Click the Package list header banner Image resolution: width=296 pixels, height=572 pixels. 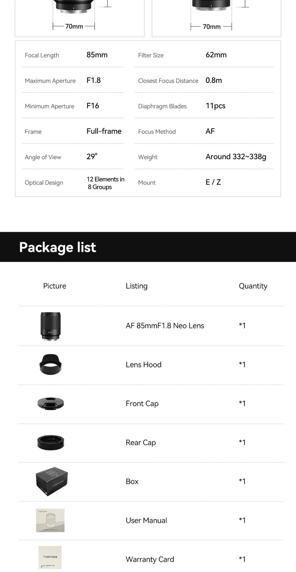tap(148, 247)
